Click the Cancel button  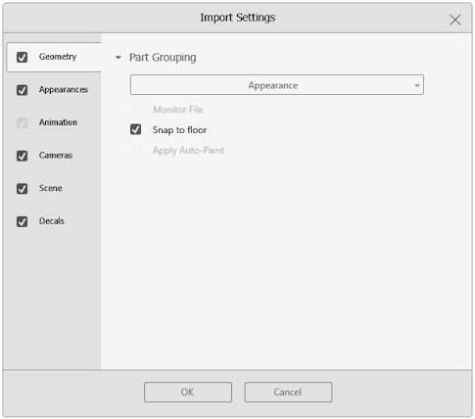(288, 392)
